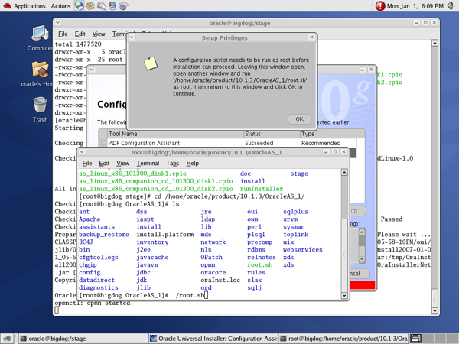Click scroll-up arrow in root terminal scrollbar
This screenshot has height=344, width=459.
pos(344,172)
